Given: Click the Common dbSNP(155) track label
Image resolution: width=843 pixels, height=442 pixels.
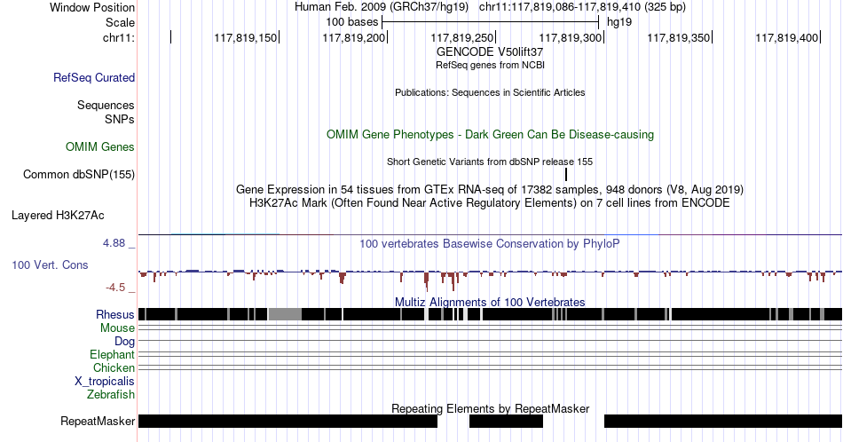Looking at the screenshot, I should tap(79, 174).
